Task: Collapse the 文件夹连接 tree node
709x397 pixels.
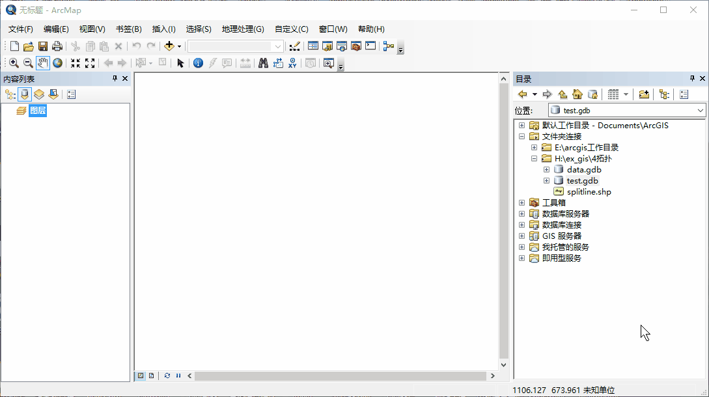Action: (521, 137)
